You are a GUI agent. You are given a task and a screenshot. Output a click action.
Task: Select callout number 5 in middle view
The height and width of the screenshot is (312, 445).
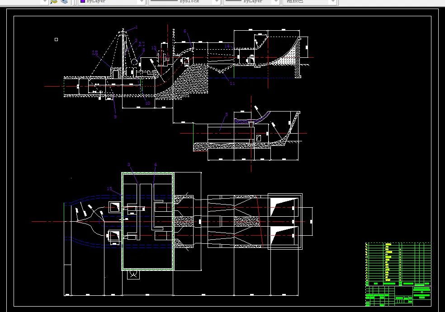click(227, 115)
